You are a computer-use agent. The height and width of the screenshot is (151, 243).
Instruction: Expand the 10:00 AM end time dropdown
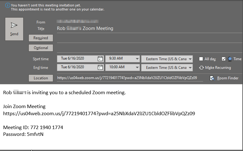137,67
